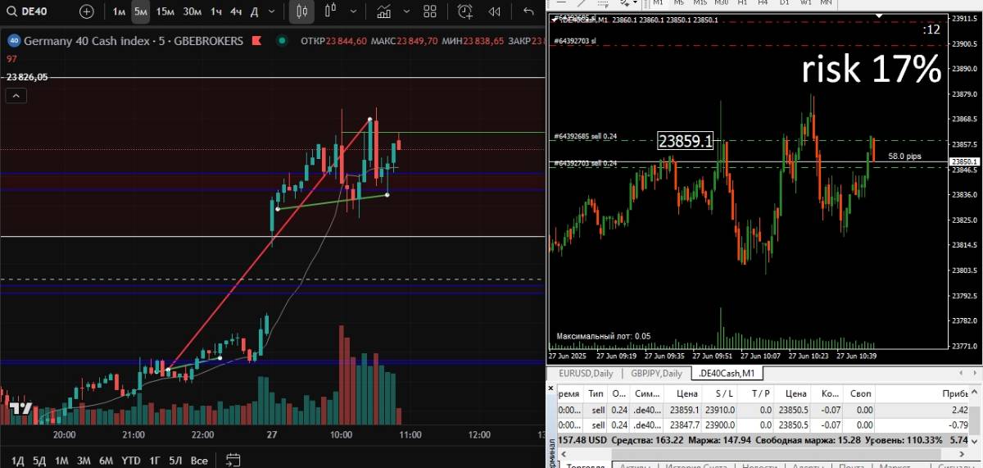Select the 1м timeframe
This screenshot has height=468, width=983.
tap(120, 11)
